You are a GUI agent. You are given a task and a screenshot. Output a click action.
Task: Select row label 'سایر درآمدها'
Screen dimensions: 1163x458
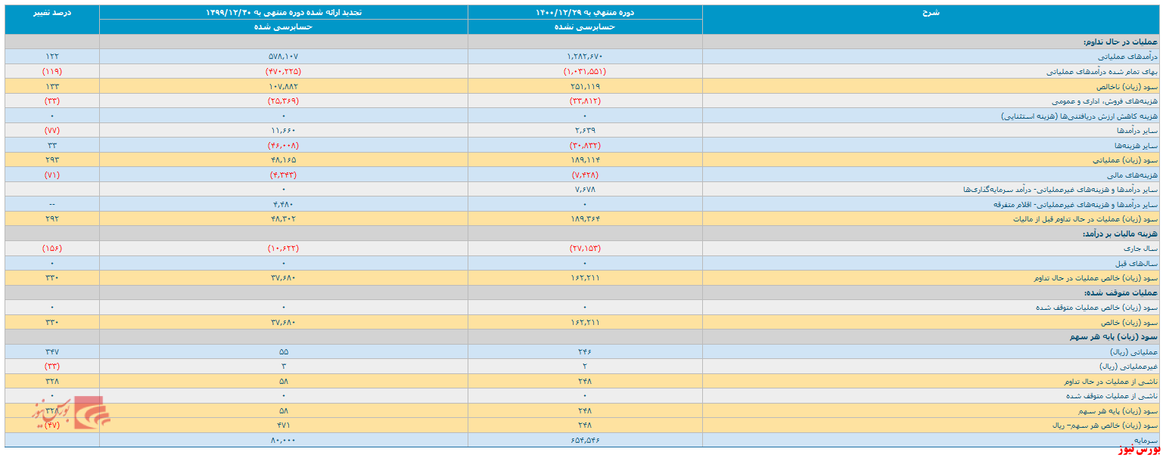point(1137,130)
